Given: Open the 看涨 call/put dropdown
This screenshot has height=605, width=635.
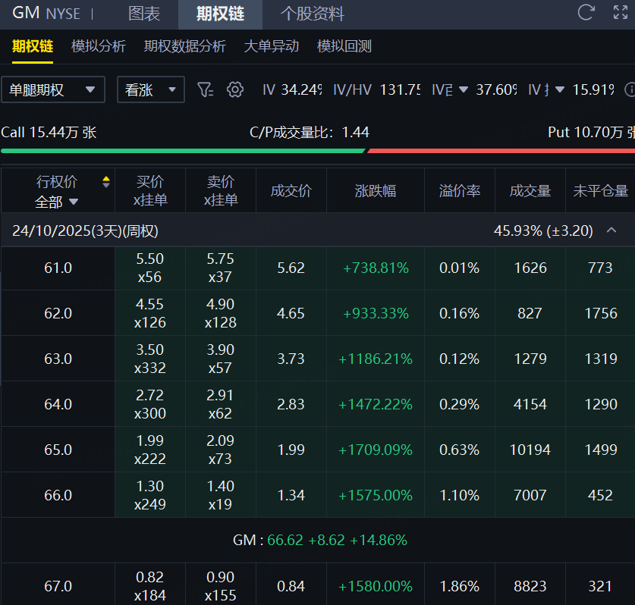Looking at the screenshot, I should (x=150, y=89).
